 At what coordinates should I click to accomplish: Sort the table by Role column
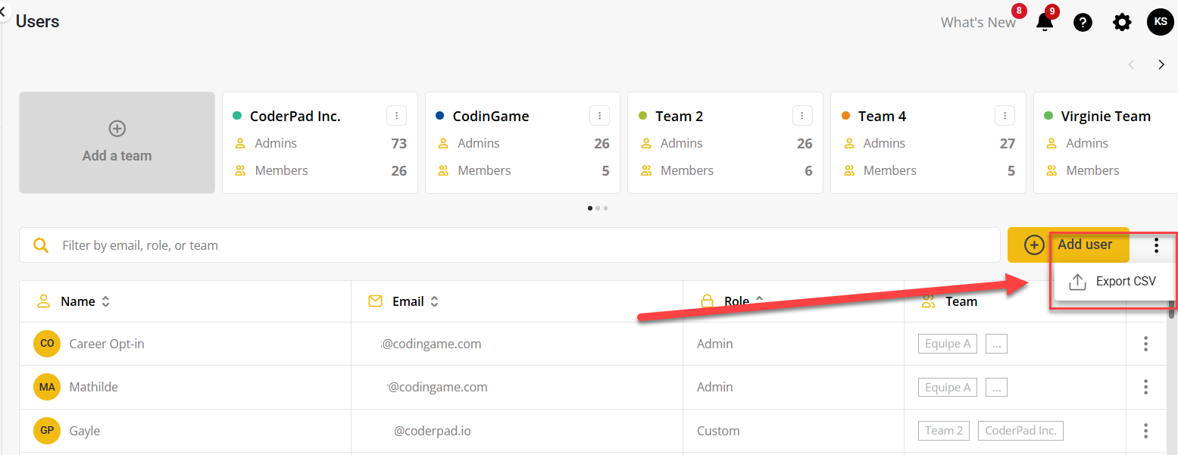point(737,301)
